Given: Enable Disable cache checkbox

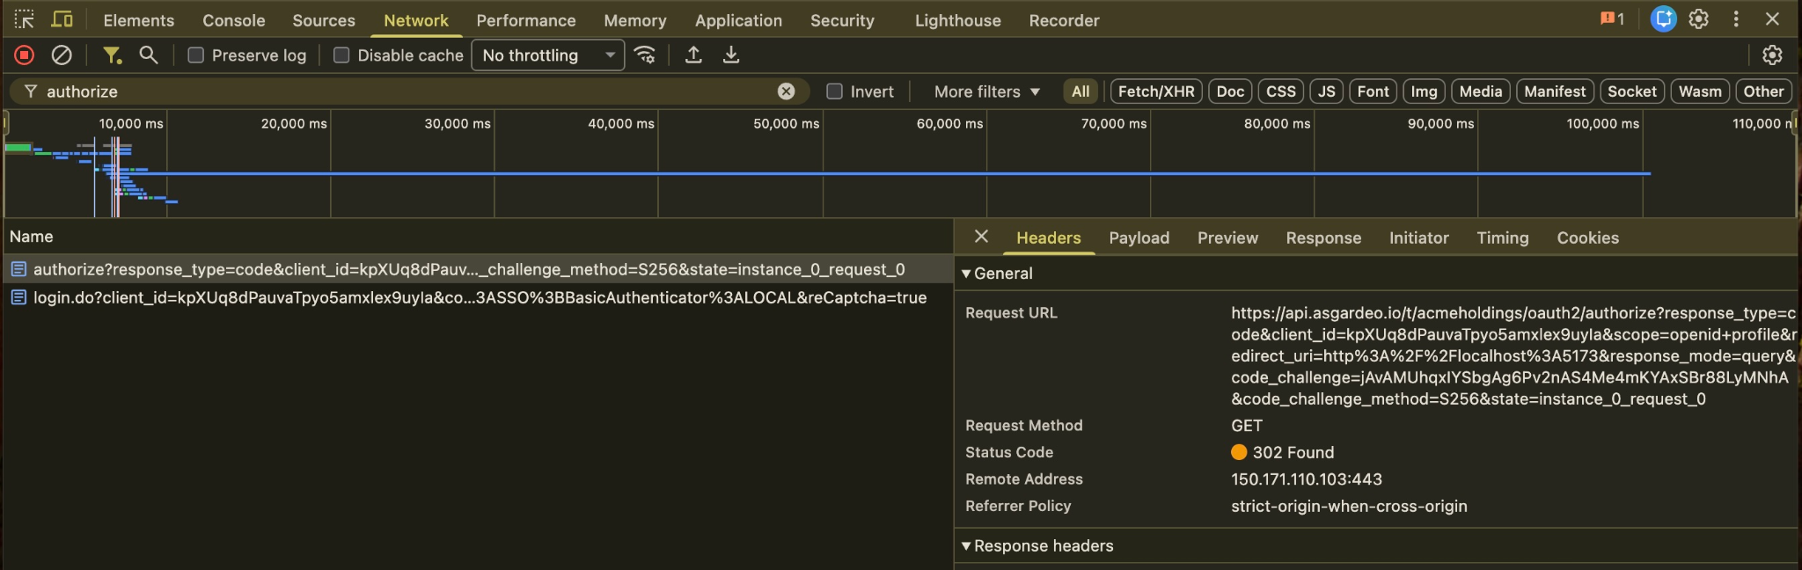Looking at the screenshot, I should 341,55.
